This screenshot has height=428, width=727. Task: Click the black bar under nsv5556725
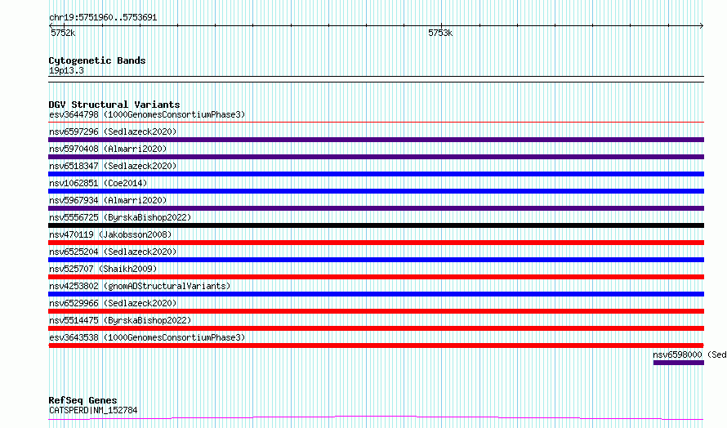coord(376,225)
